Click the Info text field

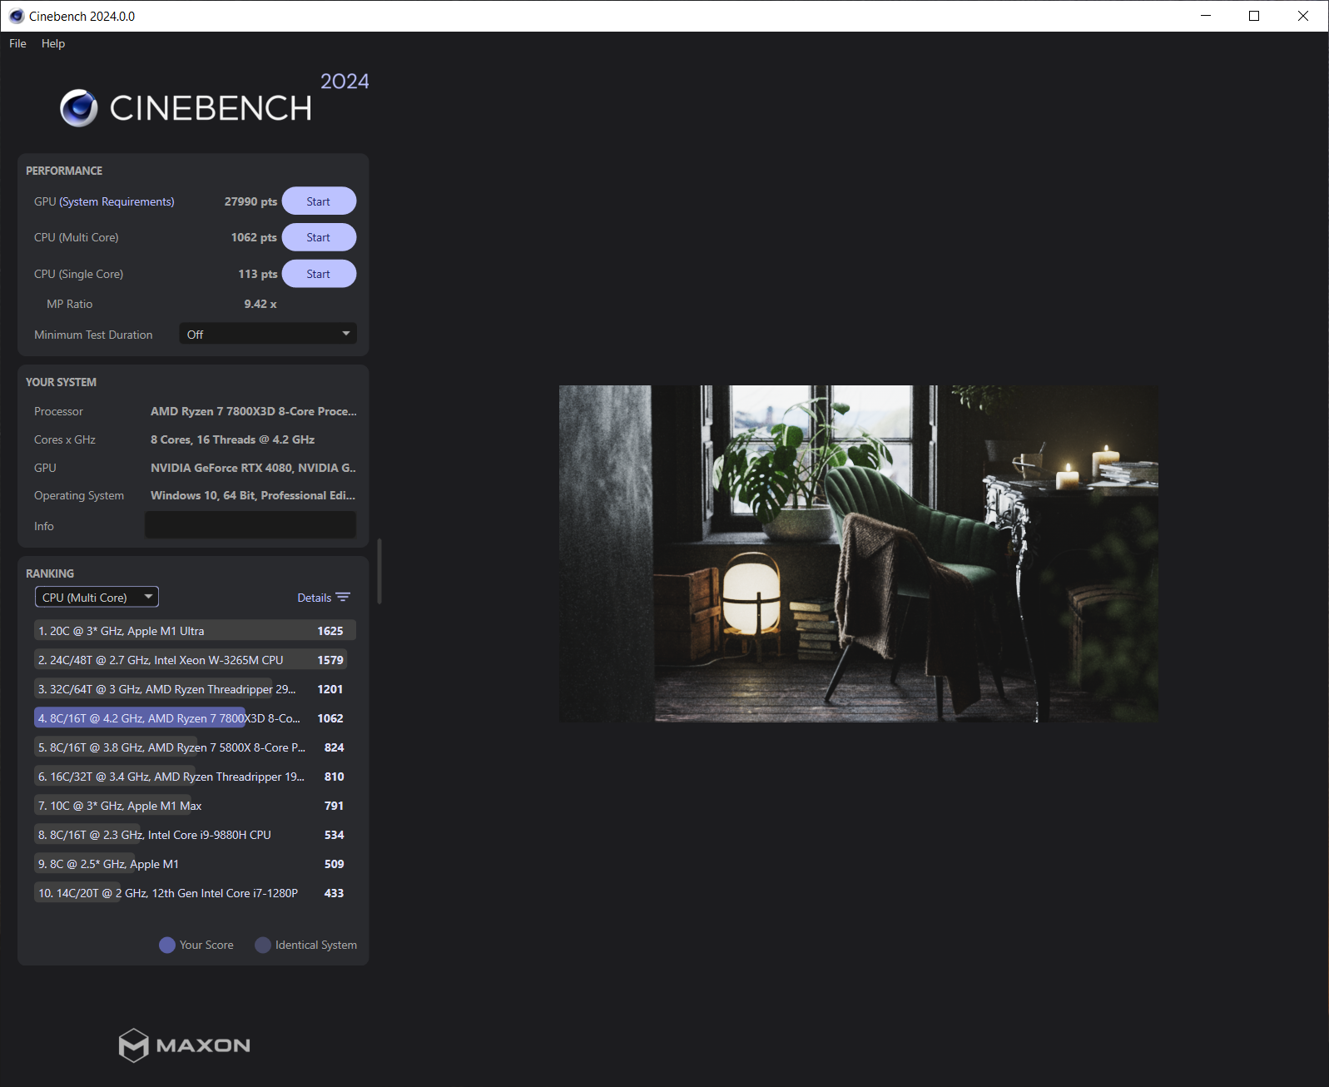click(x=250, y=525)
